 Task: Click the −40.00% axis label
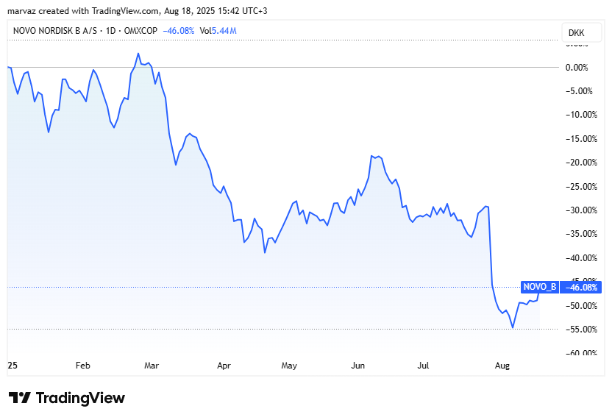pyautogui.click(x=582, y=258)
